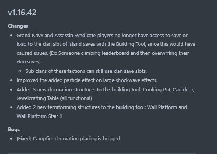This screenshot has width=217, height=154.
Task: Click the Cooking Pot, Cauldron decoration line
Action: (106, 90)
